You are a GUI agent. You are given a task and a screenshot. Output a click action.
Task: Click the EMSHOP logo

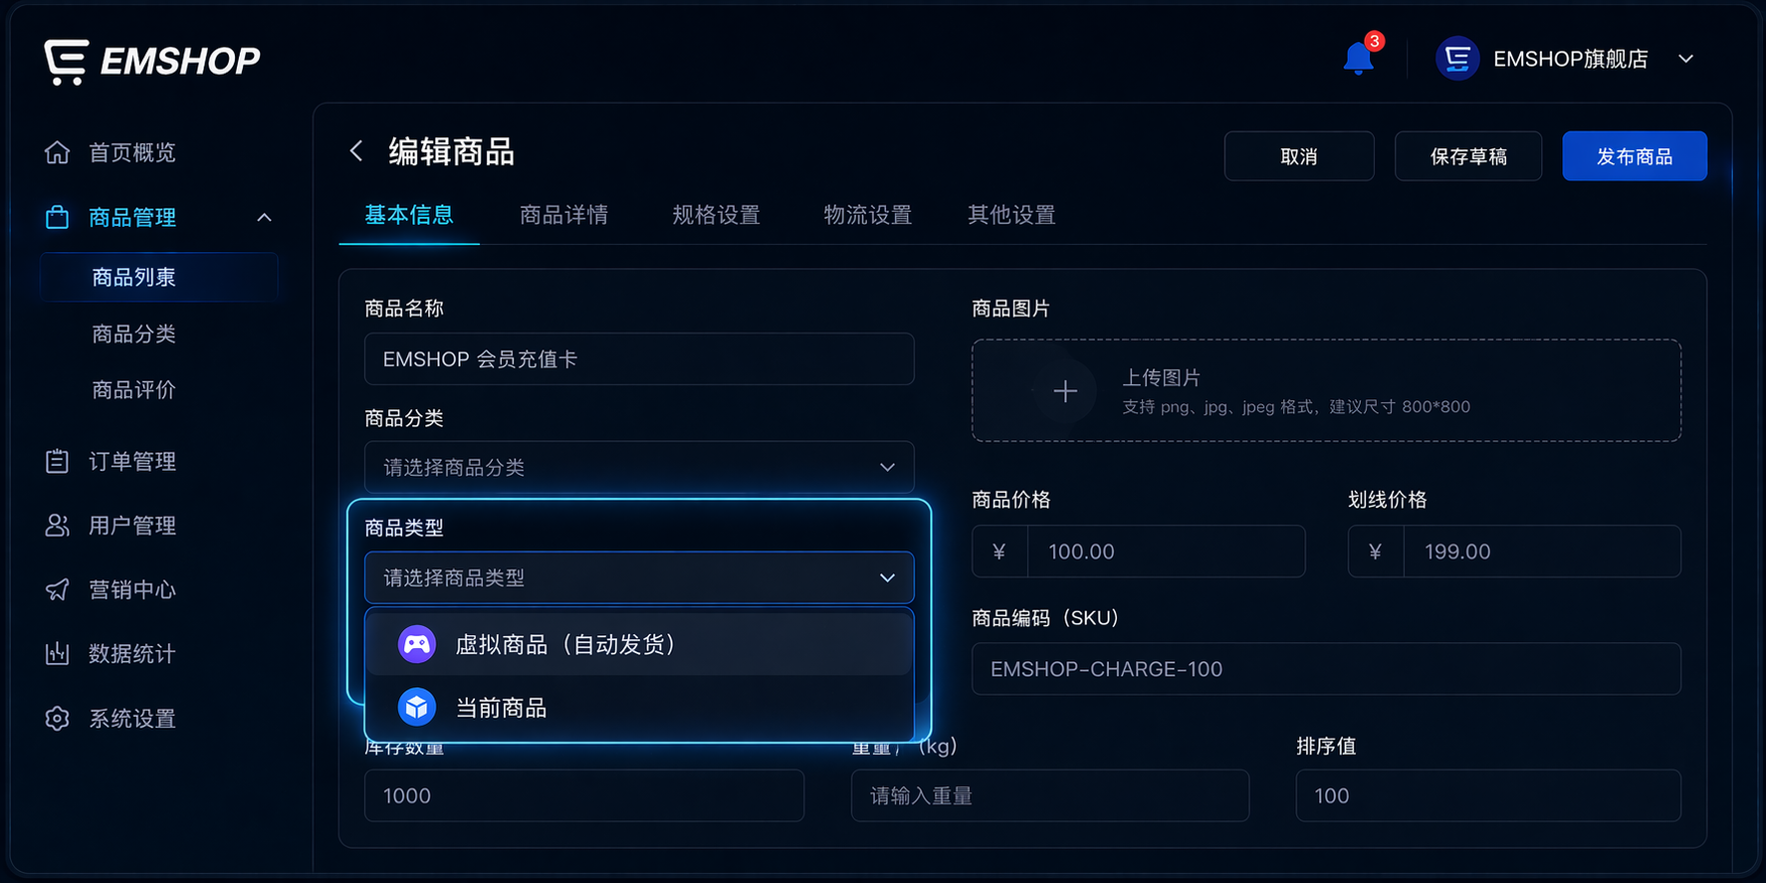[151, 61]
